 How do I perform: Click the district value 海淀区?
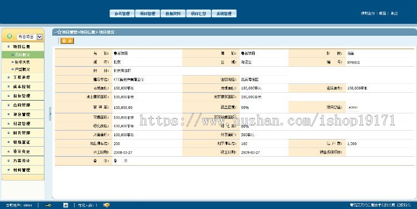(x=246, y=62)
